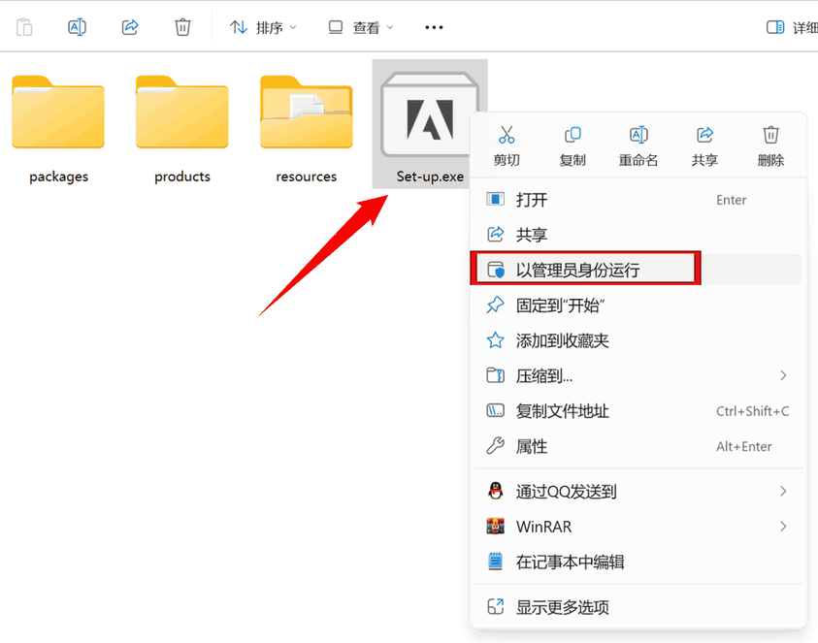Choose 在记事本中编辑 menu entry
This screenshot has height=643, width=818.
point(637,562)
